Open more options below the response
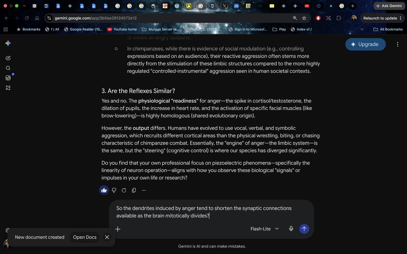The image size is (407, 254). pyautogui.click(x=144, y=190)
